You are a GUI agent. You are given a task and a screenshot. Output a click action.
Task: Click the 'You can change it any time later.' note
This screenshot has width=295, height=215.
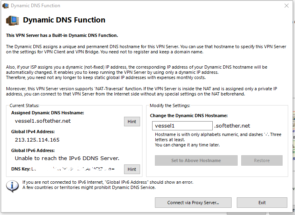pyautogui.click(x=187, y=145)
